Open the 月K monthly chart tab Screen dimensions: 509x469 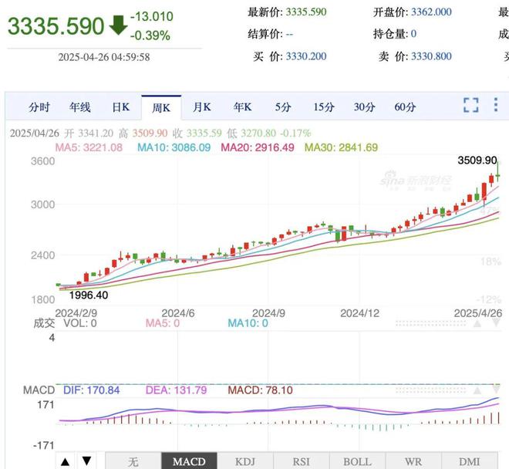coord(202,107)
